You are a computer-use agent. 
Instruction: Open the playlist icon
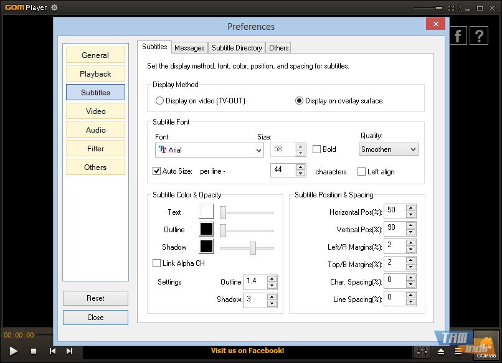[x=458, y=351]
